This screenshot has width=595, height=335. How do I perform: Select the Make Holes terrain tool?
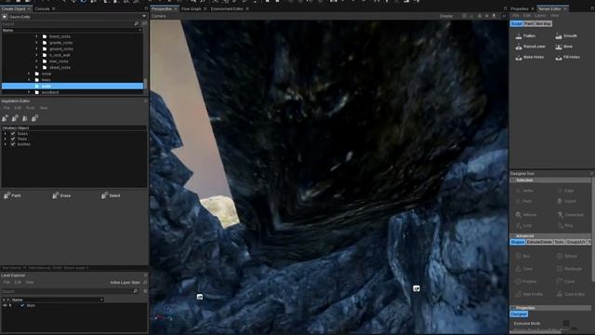529,57
